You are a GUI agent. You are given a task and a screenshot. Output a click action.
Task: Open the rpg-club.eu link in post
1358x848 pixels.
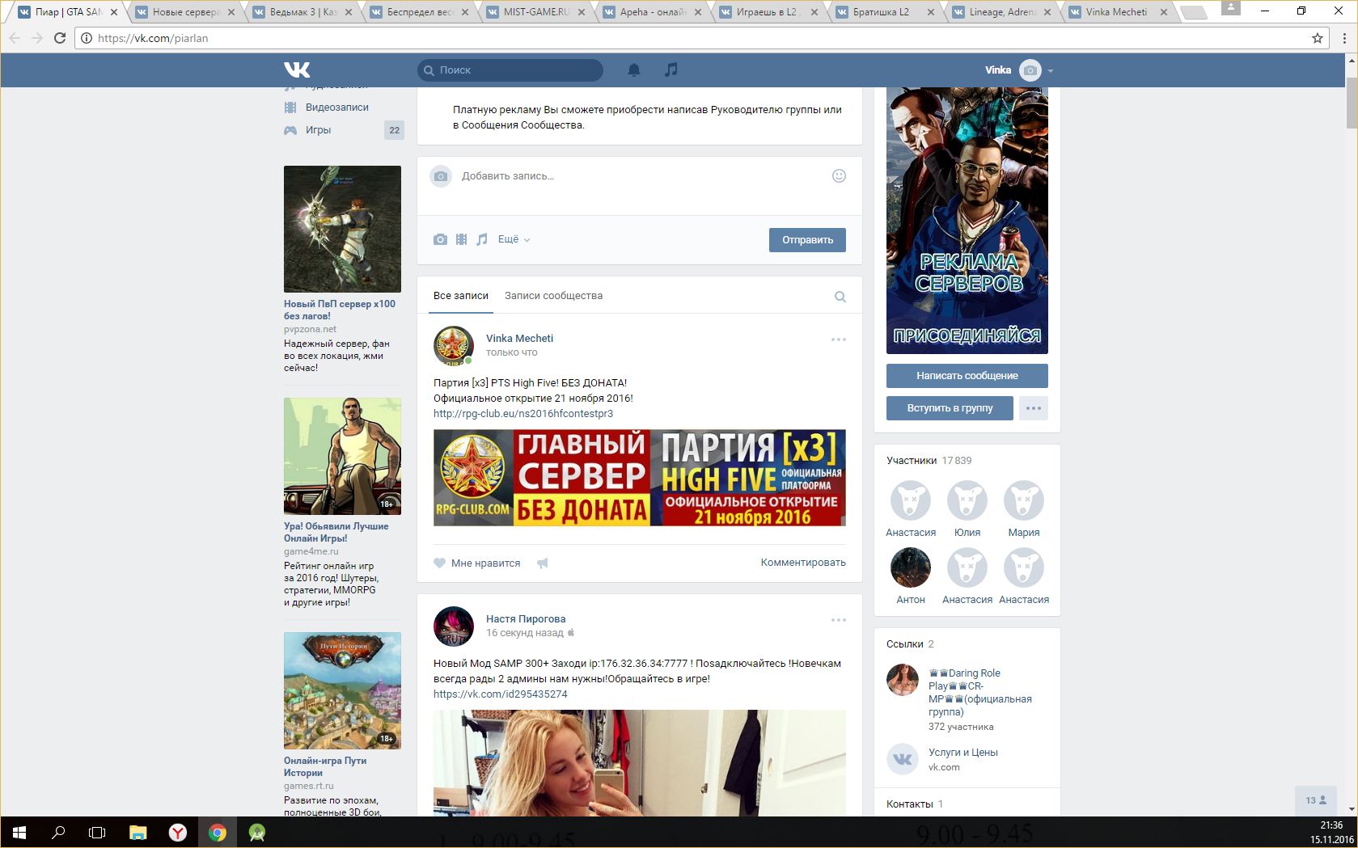(x=522, y=414)
